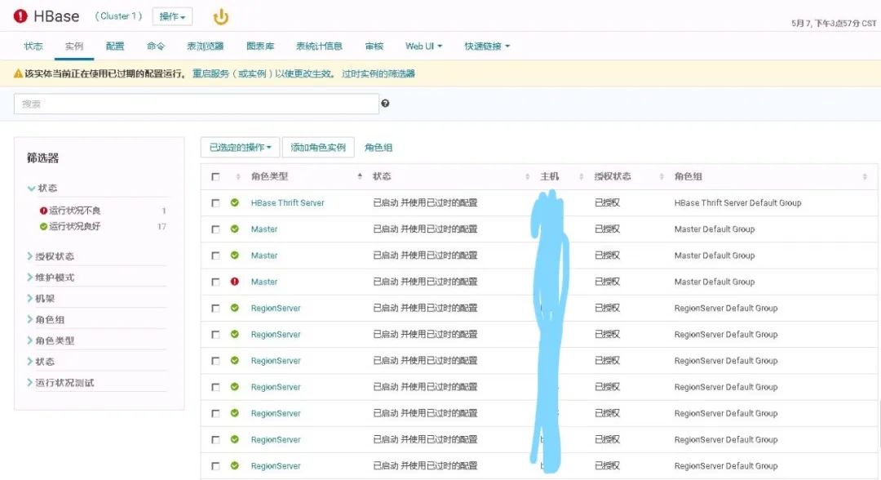This screenshot has height=480, width=881.
Task: Open the 配置 tab
Action: tap(115, 46)
